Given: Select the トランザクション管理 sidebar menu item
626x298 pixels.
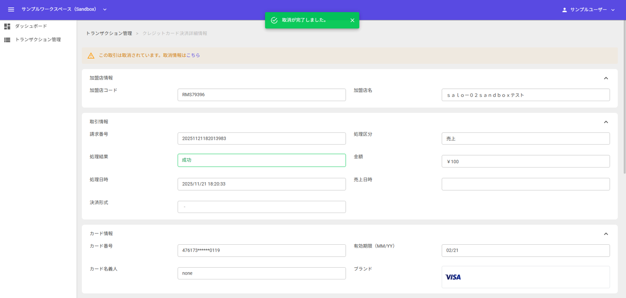Looking at the screenshot, I should (x=38, y=39).
